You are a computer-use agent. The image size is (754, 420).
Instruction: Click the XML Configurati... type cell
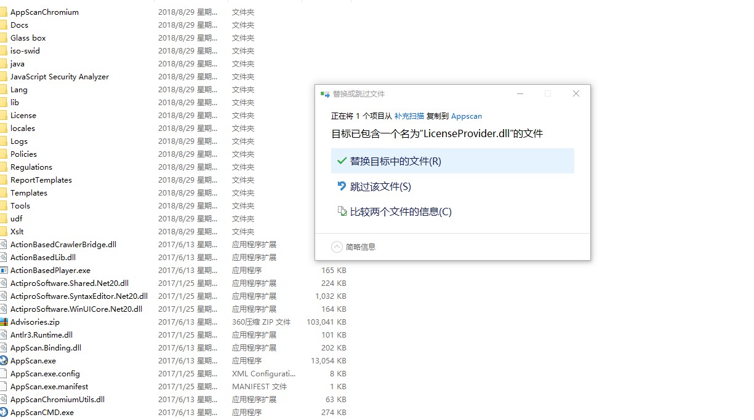click(263, 373)
